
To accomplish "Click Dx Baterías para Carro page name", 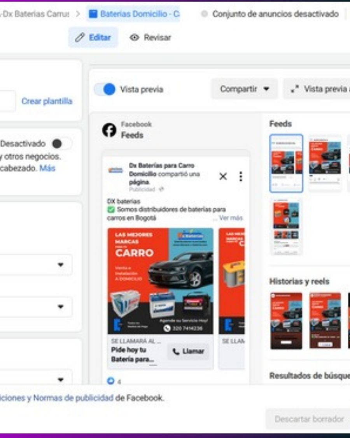I will click(162, 170).
